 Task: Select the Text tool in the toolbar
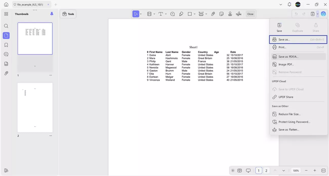click(x=161, y=14)
